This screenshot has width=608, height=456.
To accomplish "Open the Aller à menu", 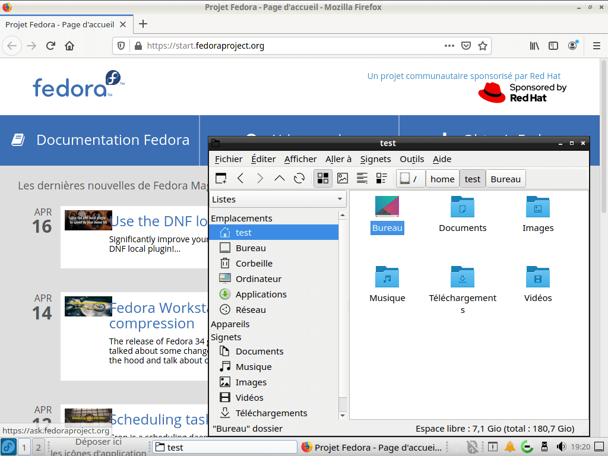I will click(x=338, y=159).
